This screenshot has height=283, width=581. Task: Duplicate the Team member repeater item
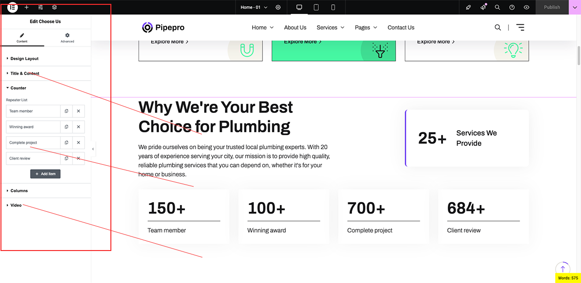(x=66, y=111)
